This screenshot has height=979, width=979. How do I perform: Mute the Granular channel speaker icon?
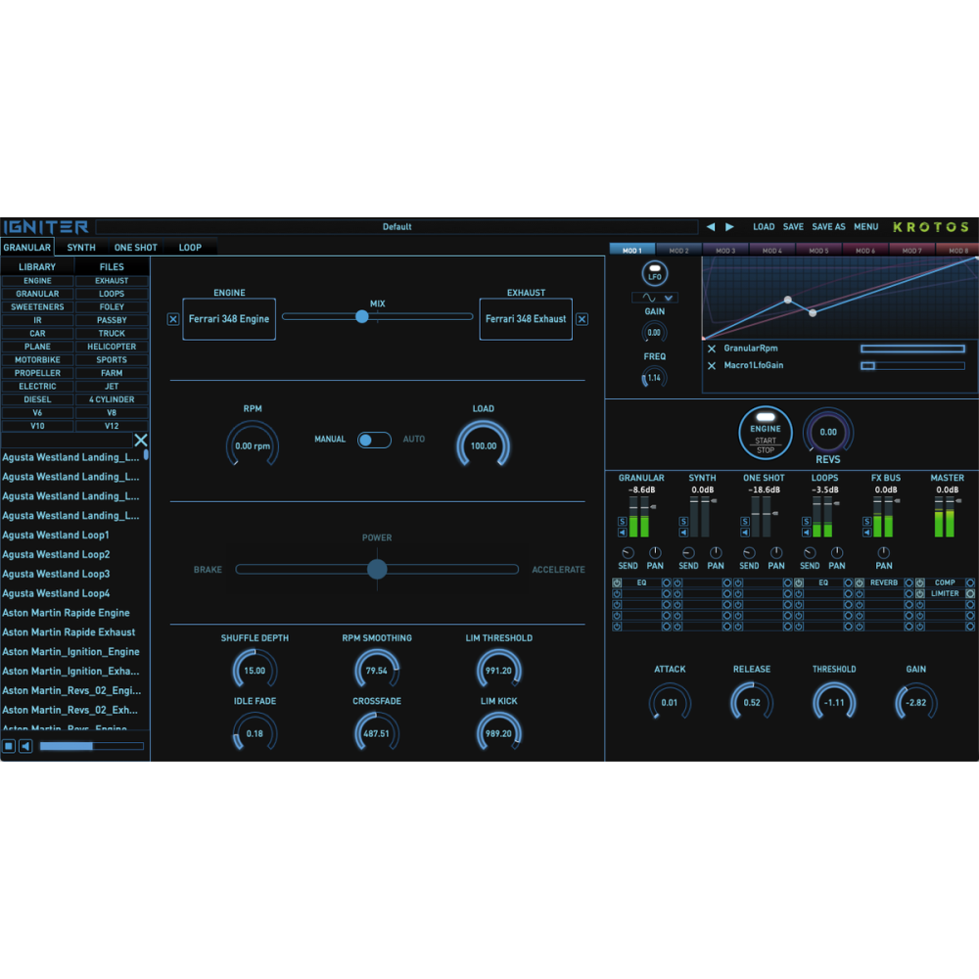(623, 531)
